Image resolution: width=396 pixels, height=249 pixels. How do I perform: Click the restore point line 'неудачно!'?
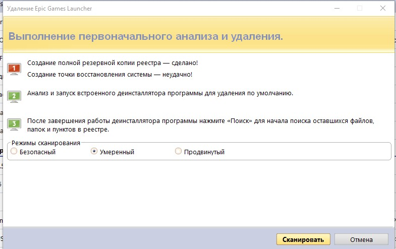pyautogui.click(x=109, y=75)
